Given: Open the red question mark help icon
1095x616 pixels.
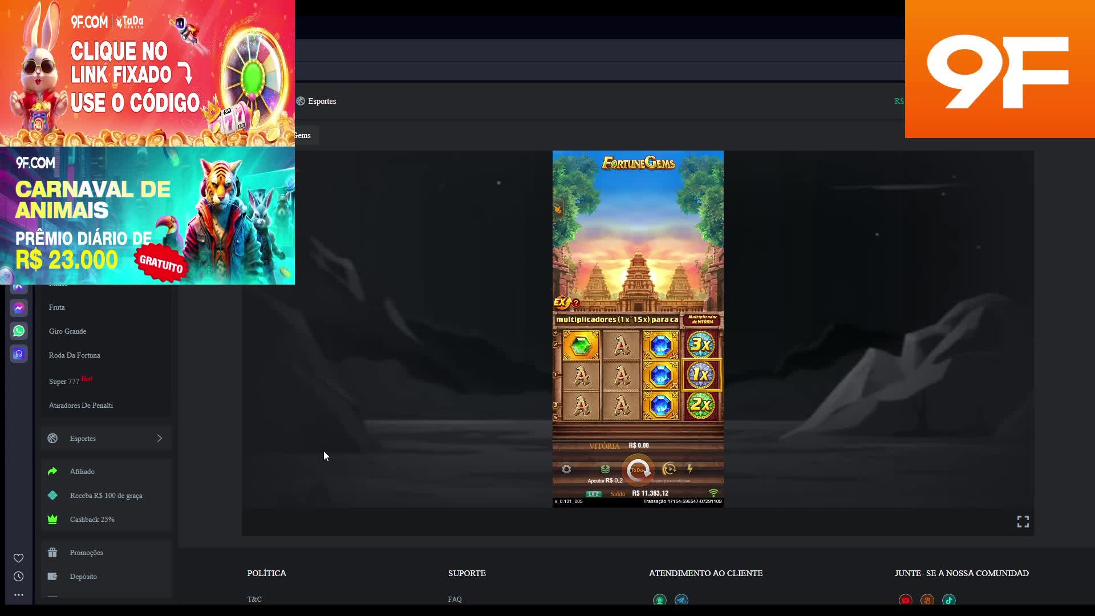Looking at the screenshot, I should 576,303.
